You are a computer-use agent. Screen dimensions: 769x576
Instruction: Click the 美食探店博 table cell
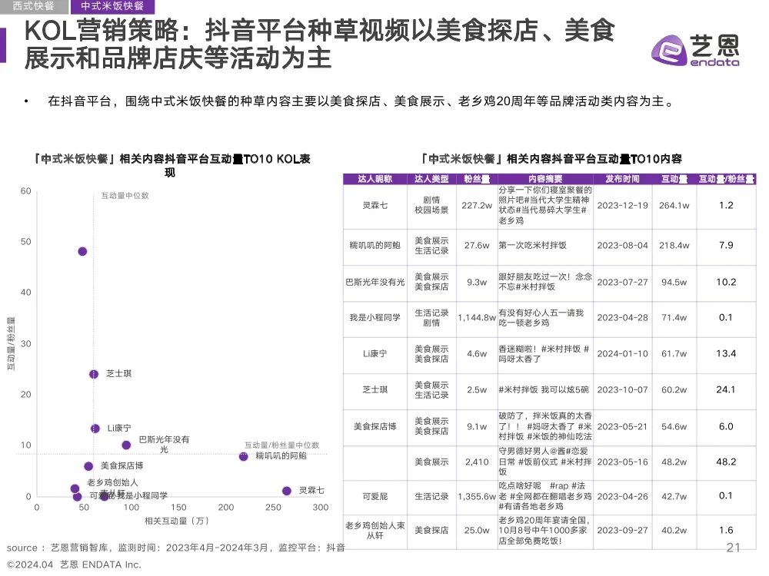pos(375,426)
